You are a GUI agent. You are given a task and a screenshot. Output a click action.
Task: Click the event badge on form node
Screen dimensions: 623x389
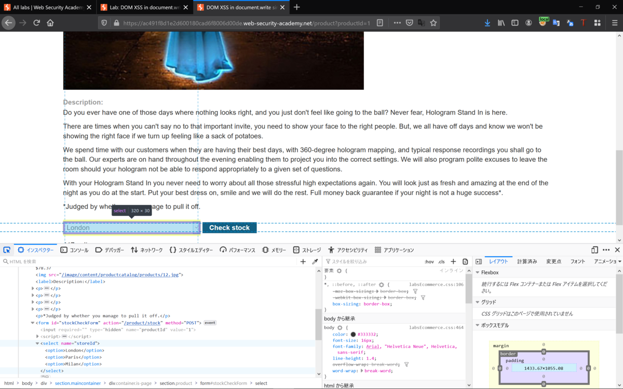[210, 323]
